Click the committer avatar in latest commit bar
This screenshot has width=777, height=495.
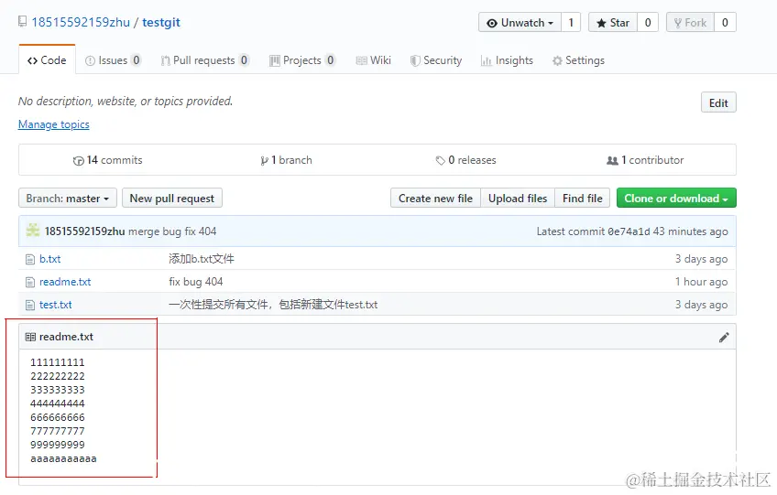(x=33, y=231)
